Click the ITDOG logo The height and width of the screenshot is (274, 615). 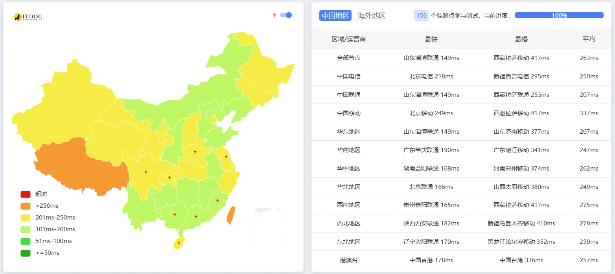point(28,17)
